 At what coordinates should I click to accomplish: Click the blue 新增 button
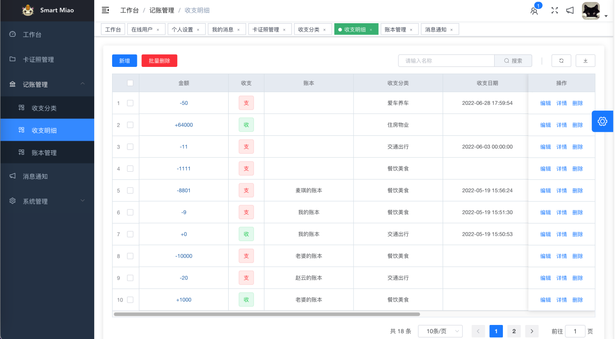click(x=124, y=61)
